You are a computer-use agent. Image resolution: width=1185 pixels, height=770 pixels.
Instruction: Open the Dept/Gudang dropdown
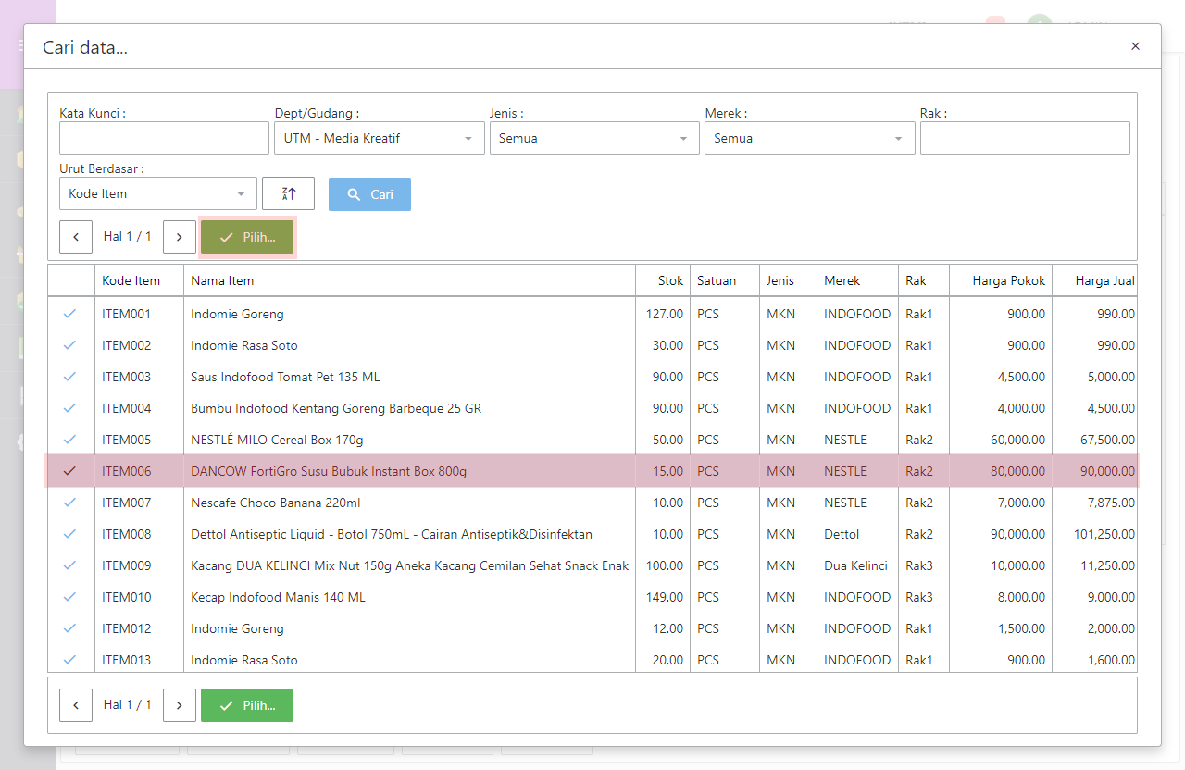tap(379, 138)
